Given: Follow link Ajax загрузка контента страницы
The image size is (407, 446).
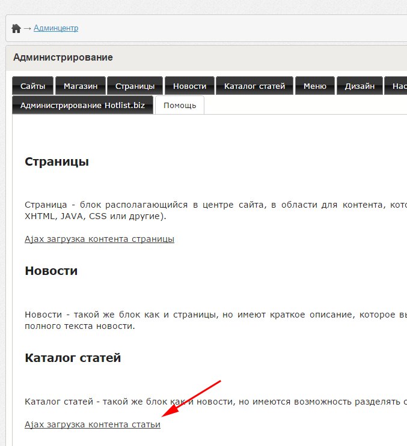Looking at the screenshot, I should (x=99, y=239).
